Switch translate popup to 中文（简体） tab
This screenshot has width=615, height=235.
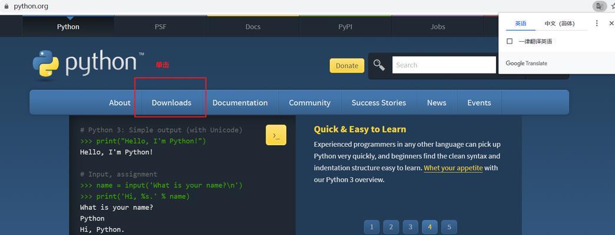pos(559,23)
